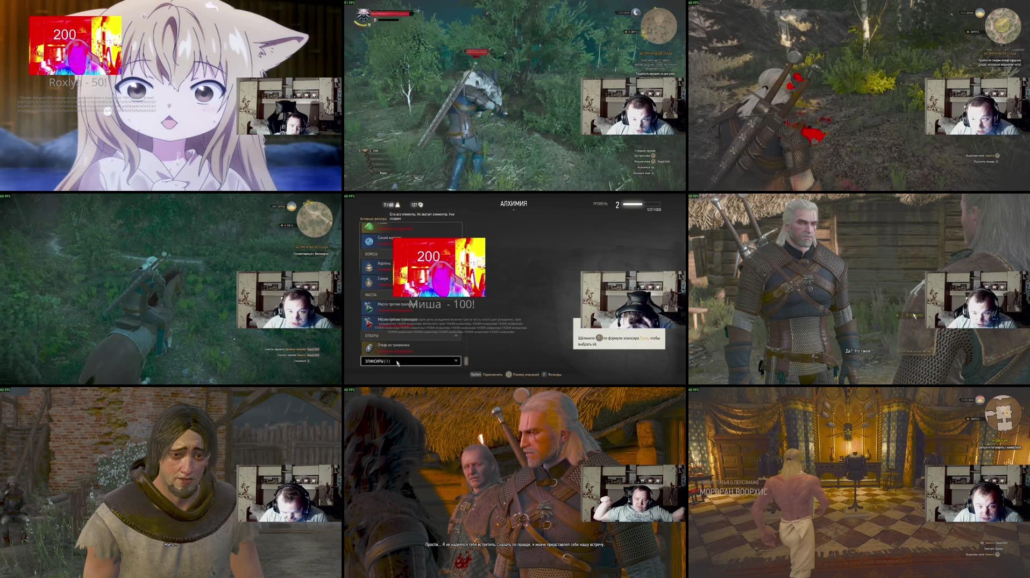Click the Да? Что такое? subtitle
This screenshot has width=1030, height=578.
859,351
